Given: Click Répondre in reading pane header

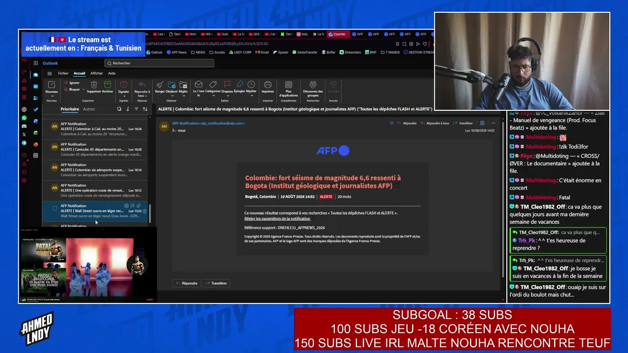Looking at the screenshot, I should [x=407, y=123].
